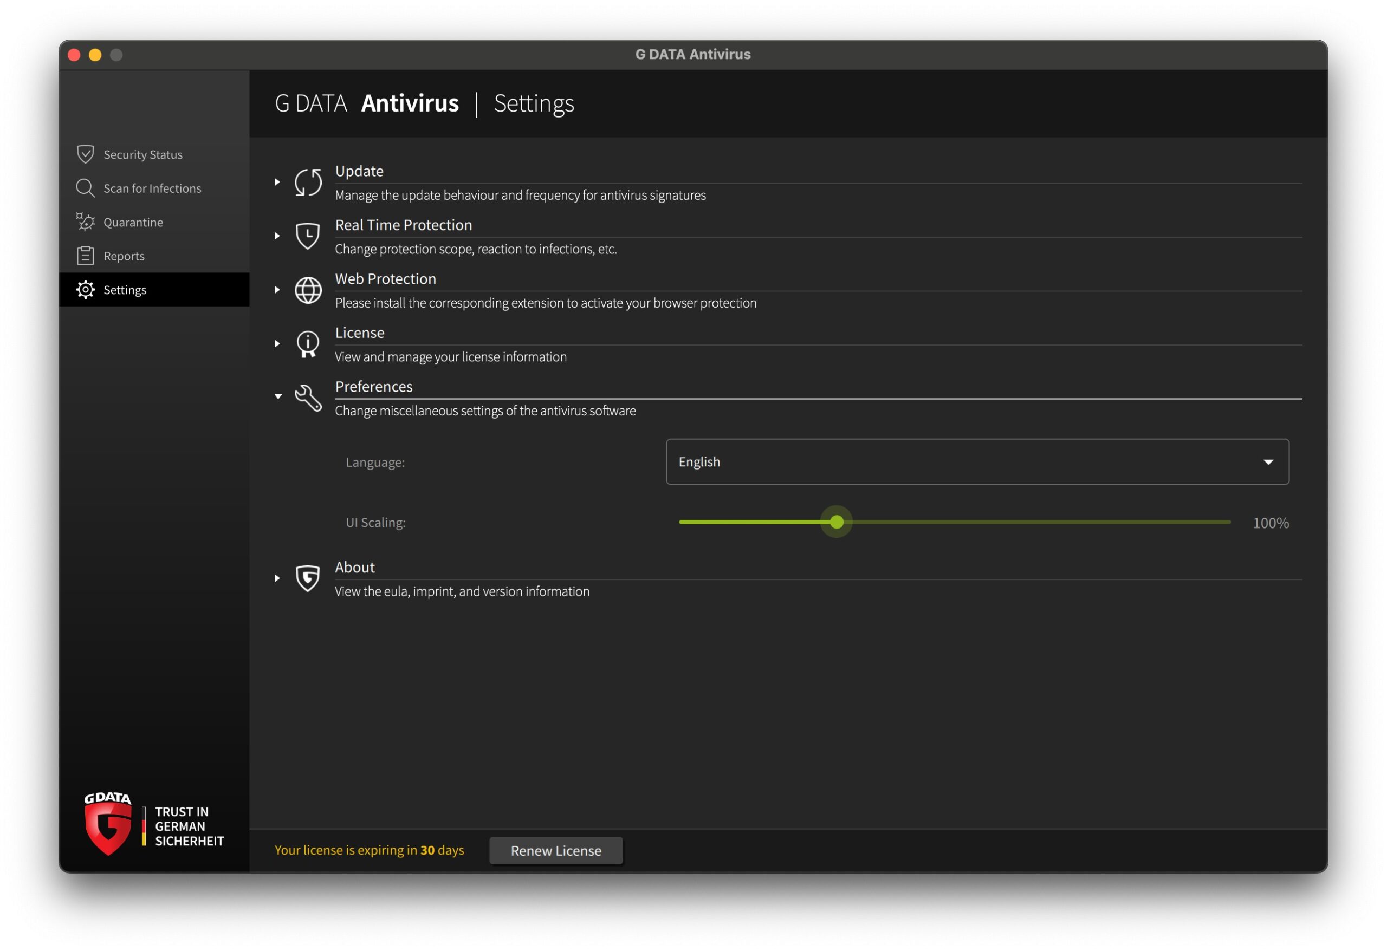Expand the Real Time Protection triangle
This screenshot has width=1387, height=951.
coord(277,236)
